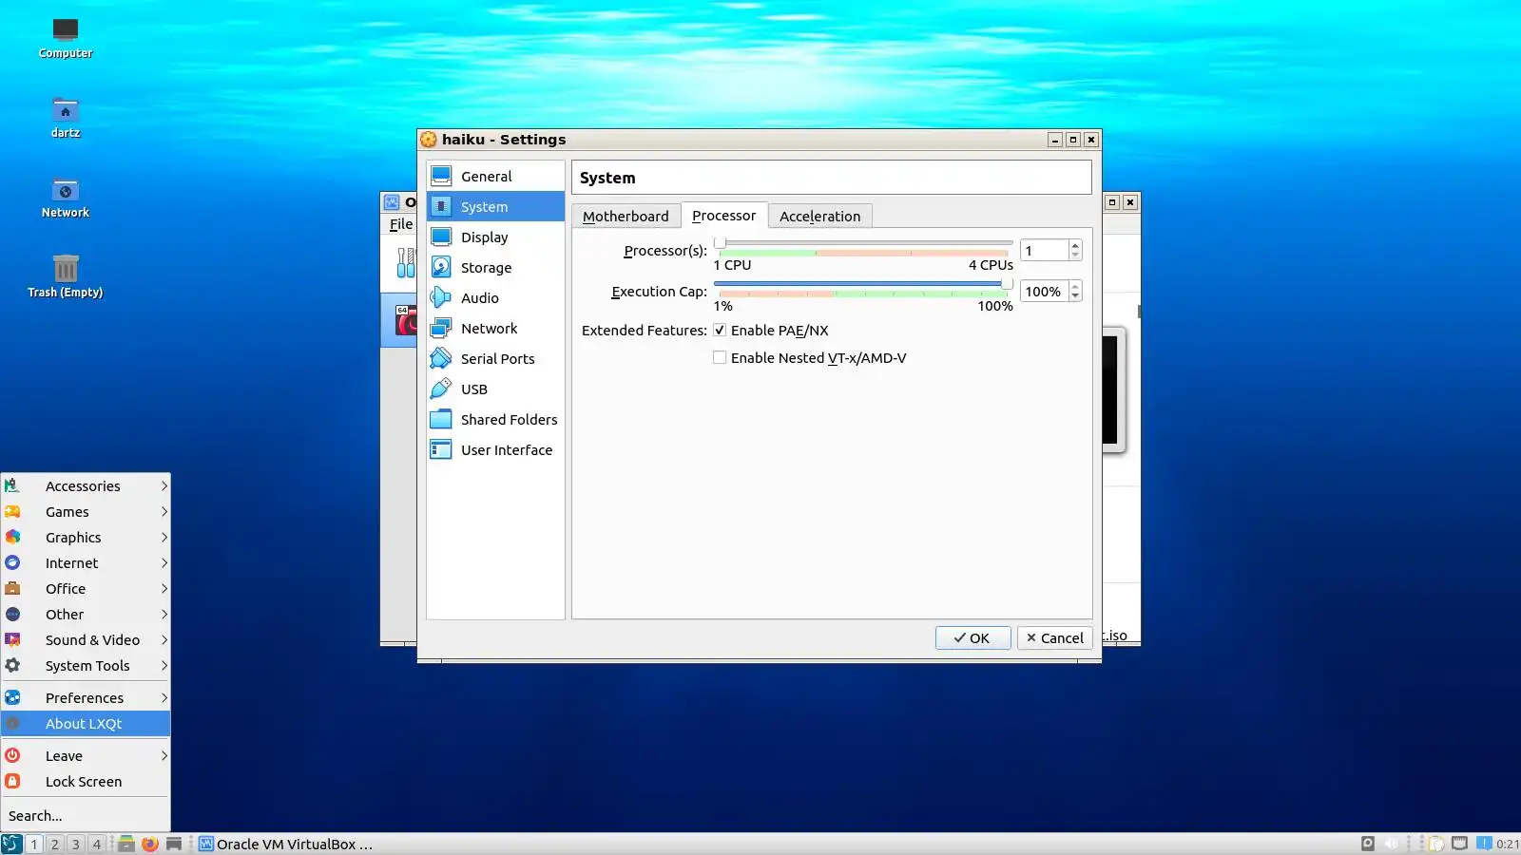Cancel the haiku Settings dialog
1521x855 pixels.
1054,638
